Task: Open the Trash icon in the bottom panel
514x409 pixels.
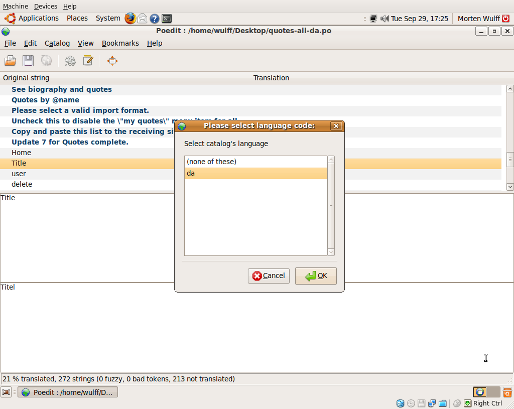Action: click(x=507, y=392)
